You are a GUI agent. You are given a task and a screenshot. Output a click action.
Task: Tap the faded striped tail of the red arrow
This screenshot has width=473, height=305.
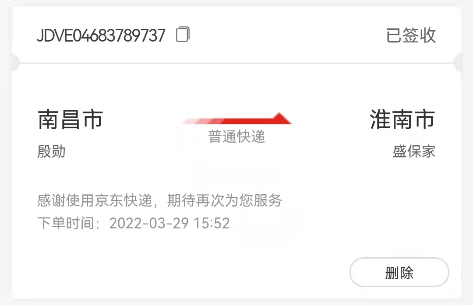click(x=202, y=121)
